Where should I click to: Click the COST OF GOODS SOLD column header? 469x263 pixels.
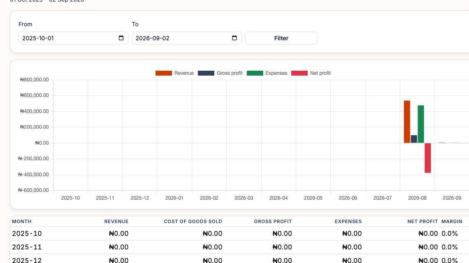point(193,221)
